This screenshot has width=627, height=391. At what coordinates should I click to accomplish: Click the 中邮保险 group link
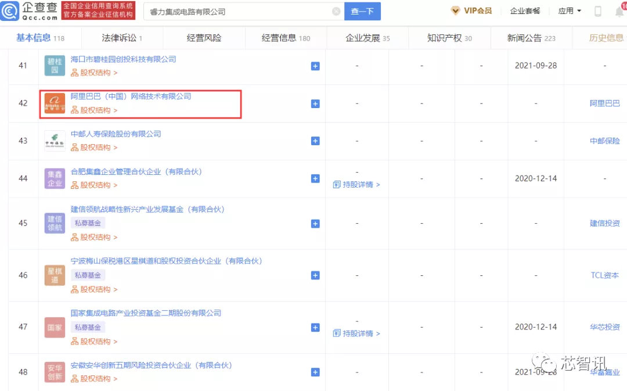[x=604, y=141]
